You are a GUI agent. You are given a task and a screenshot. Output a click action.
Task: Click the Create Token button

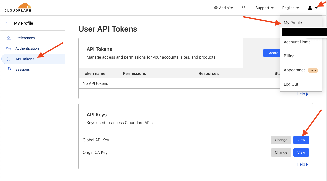(x=272, y=53)
